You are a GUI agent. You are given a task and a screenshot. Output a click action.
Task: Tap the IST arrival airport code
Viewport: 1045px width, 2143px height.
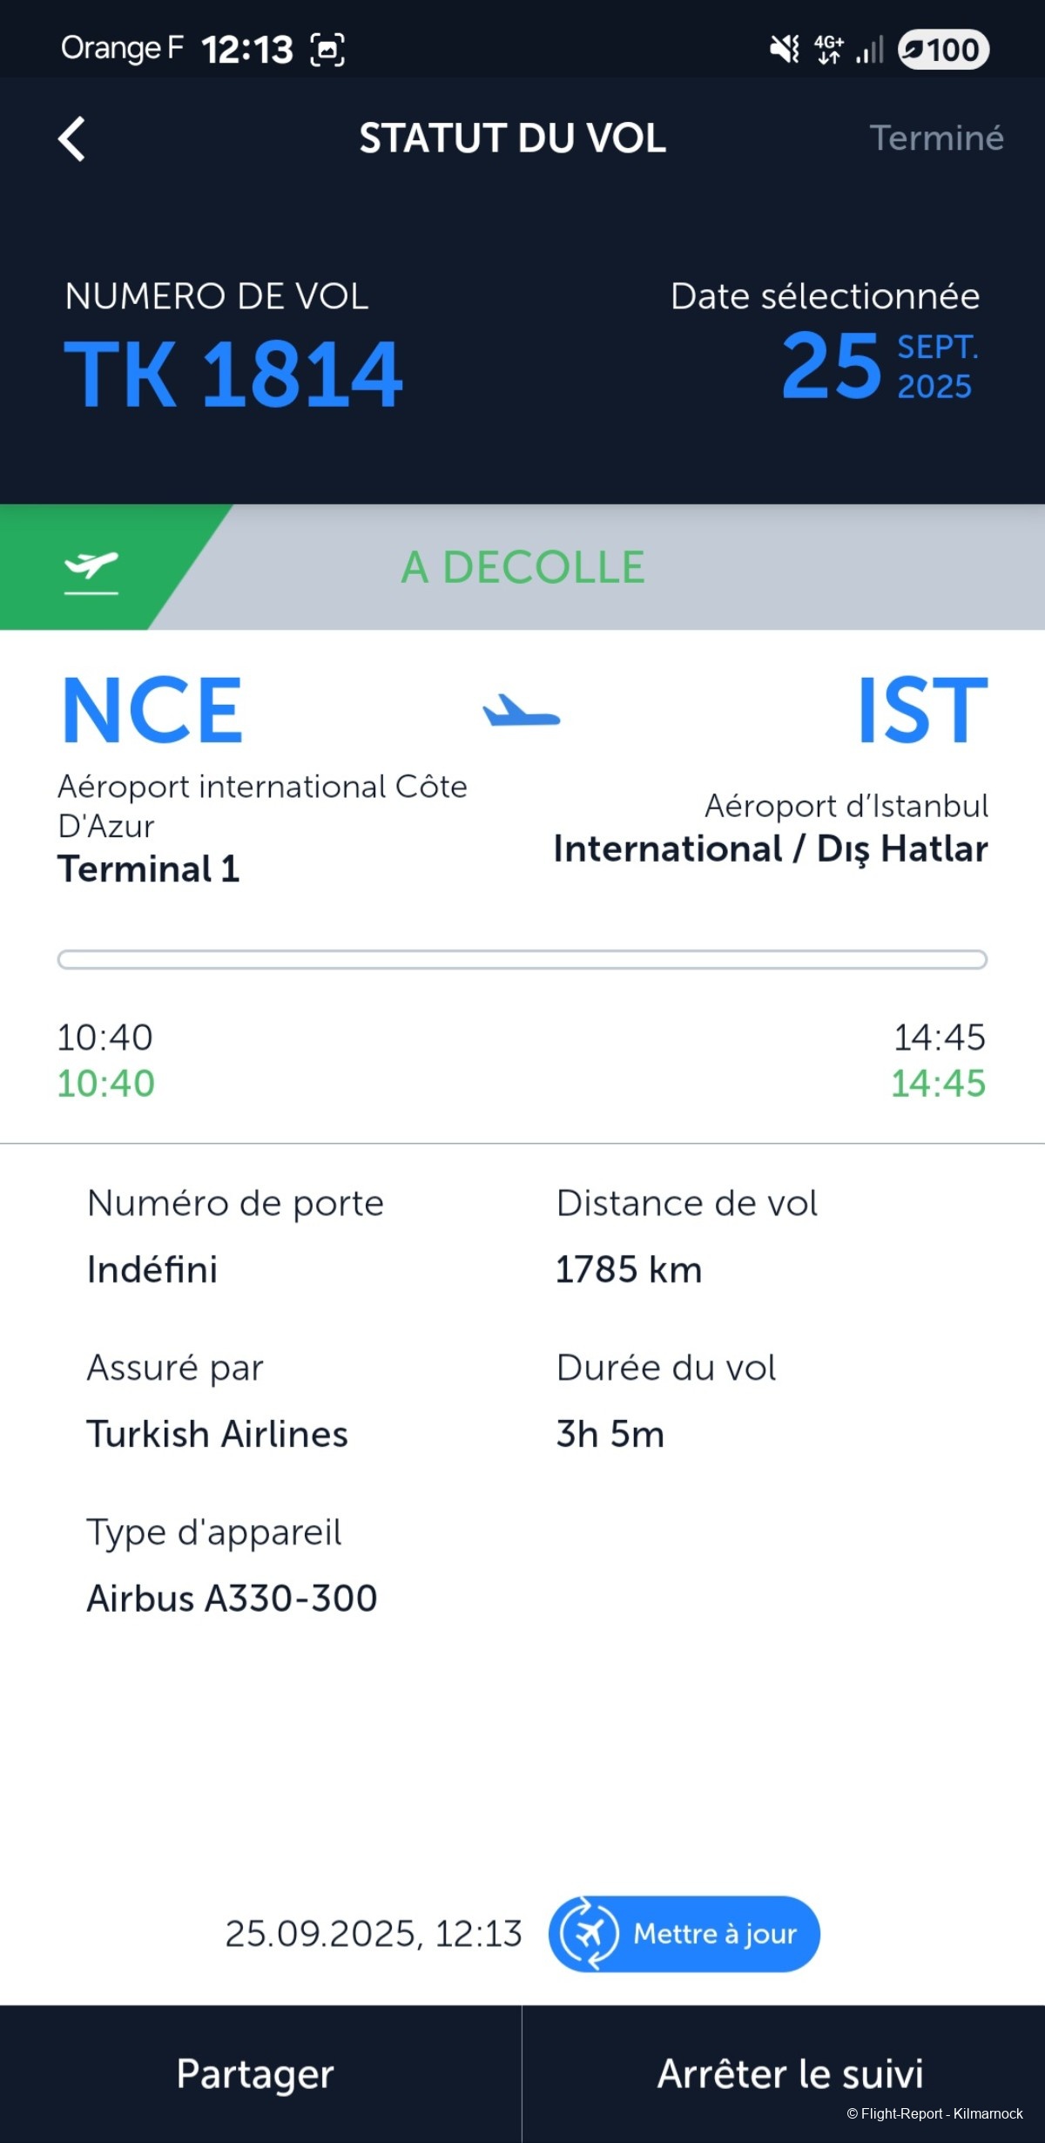click(x=922, y=711)
